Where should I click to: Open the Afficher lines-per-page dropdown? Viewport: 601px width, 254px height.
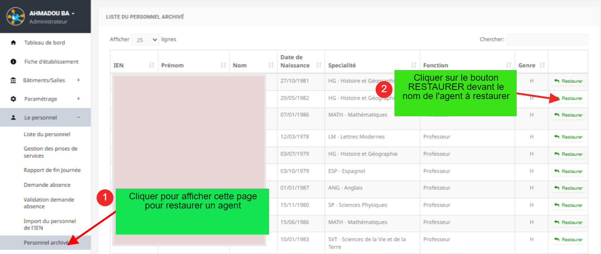(145, 40)
